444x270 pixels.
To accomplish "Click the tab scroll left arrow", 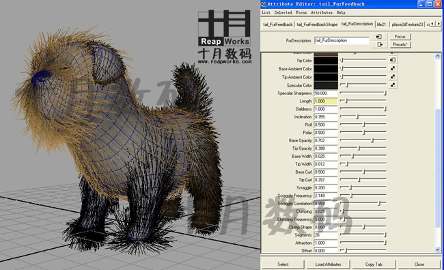I will pyautogui.click(x=432, y=24).
